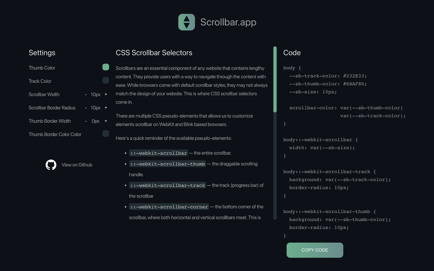Click the CSS Scrollbar Selectors heading
This screenshot has width=434, height=271.
tap(154, 53)
